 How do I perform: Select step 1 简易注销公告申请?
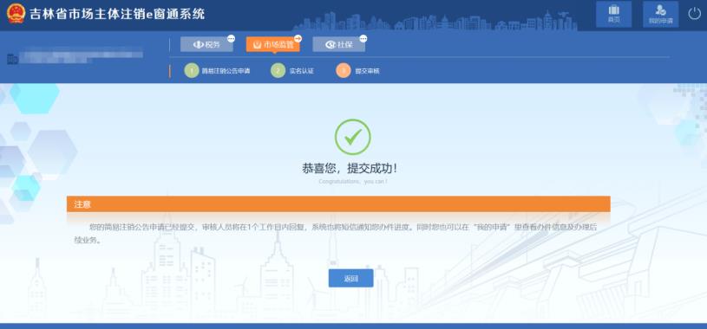[218, 71]
